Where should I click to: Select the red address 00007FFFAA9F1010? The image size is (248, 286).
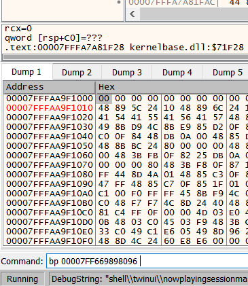[50, 108]
